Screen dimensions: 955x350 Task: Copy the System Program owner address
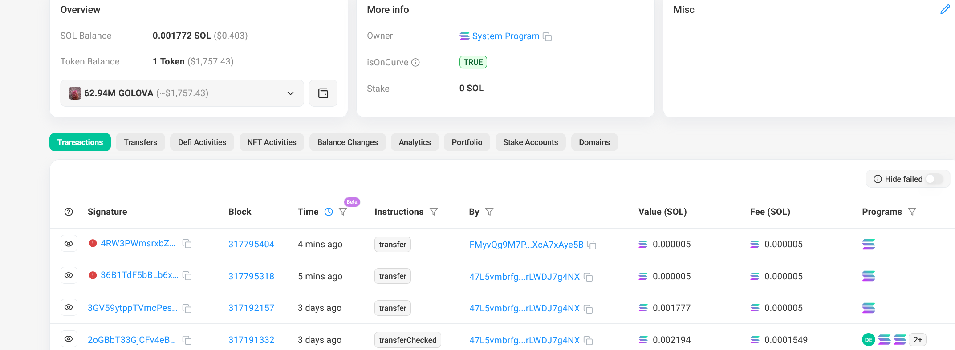pos(548,37)
